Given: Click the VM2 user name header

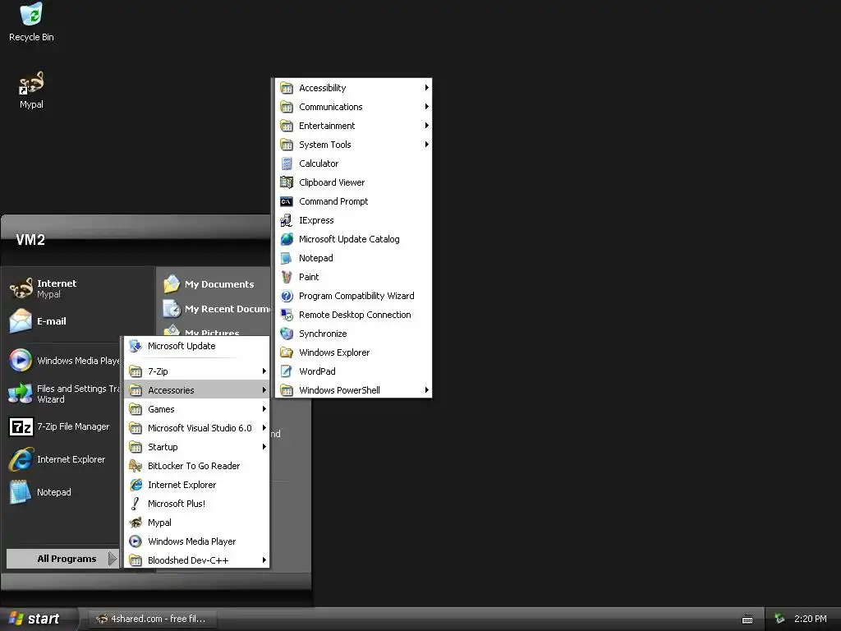Looking at the screenshot, I should point(30,240).
